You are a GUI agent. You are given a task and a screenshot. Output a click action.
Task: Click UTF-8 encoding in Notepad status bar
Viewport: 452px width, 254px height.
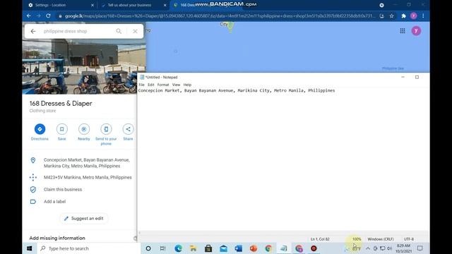pyautogui.click(x=409, y=239)
